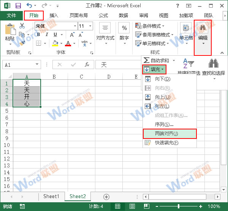The width and height of the screenshot is (228, 211).
Task: Collapse the ribbon with chevron arrow
Action: [x=222, y=53]
